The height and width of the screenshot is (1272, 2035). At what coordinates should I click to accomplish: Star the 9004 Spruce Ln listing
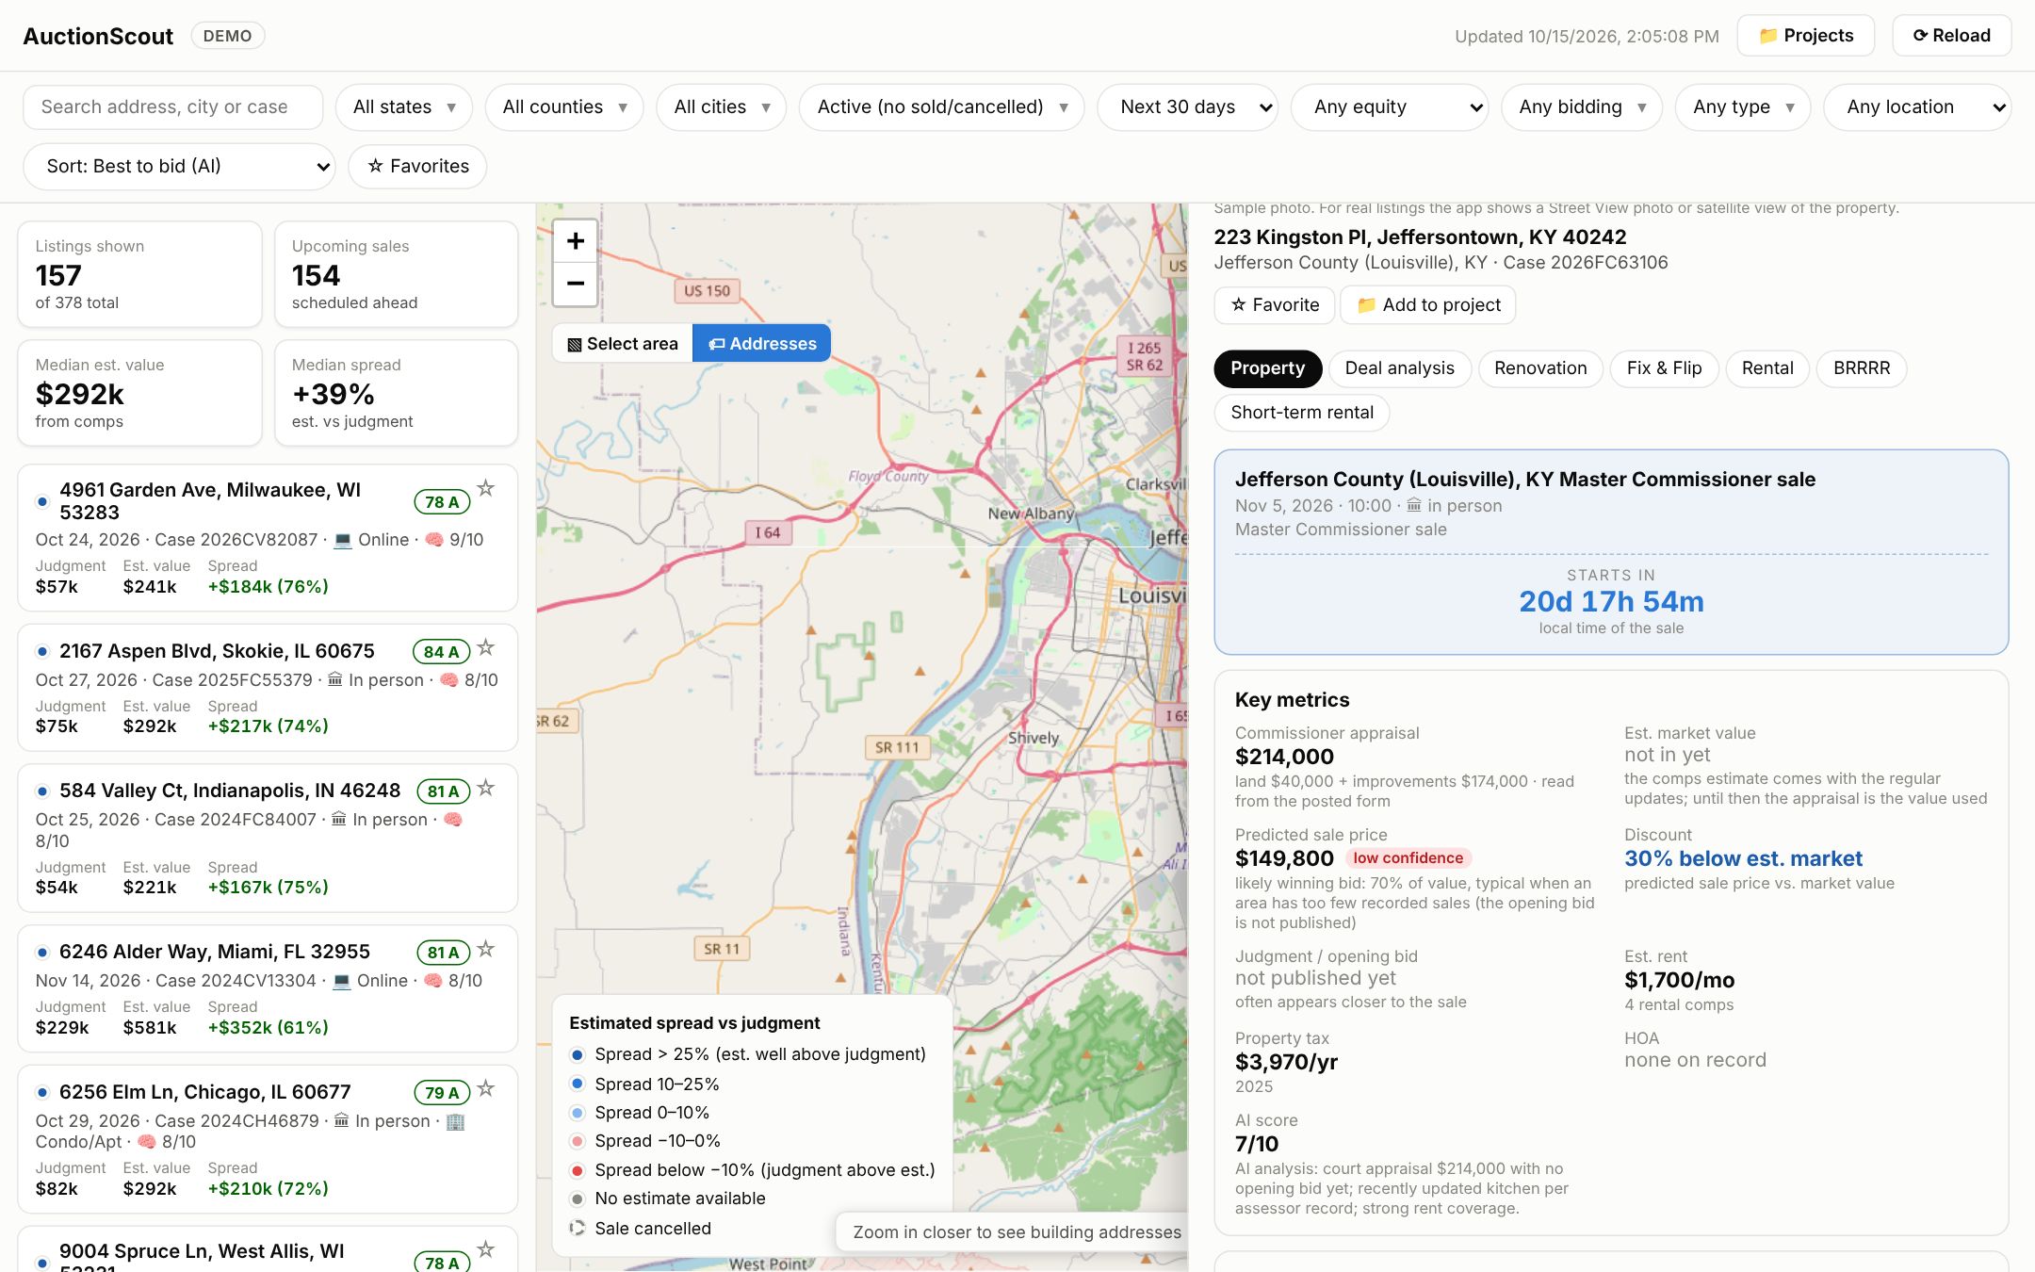pos(486,1249)
